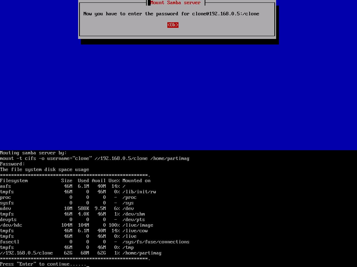Click the 'Press "Enter" to continue' prompt
Viewport: 357px width, 267px height.
coord(43,264)
